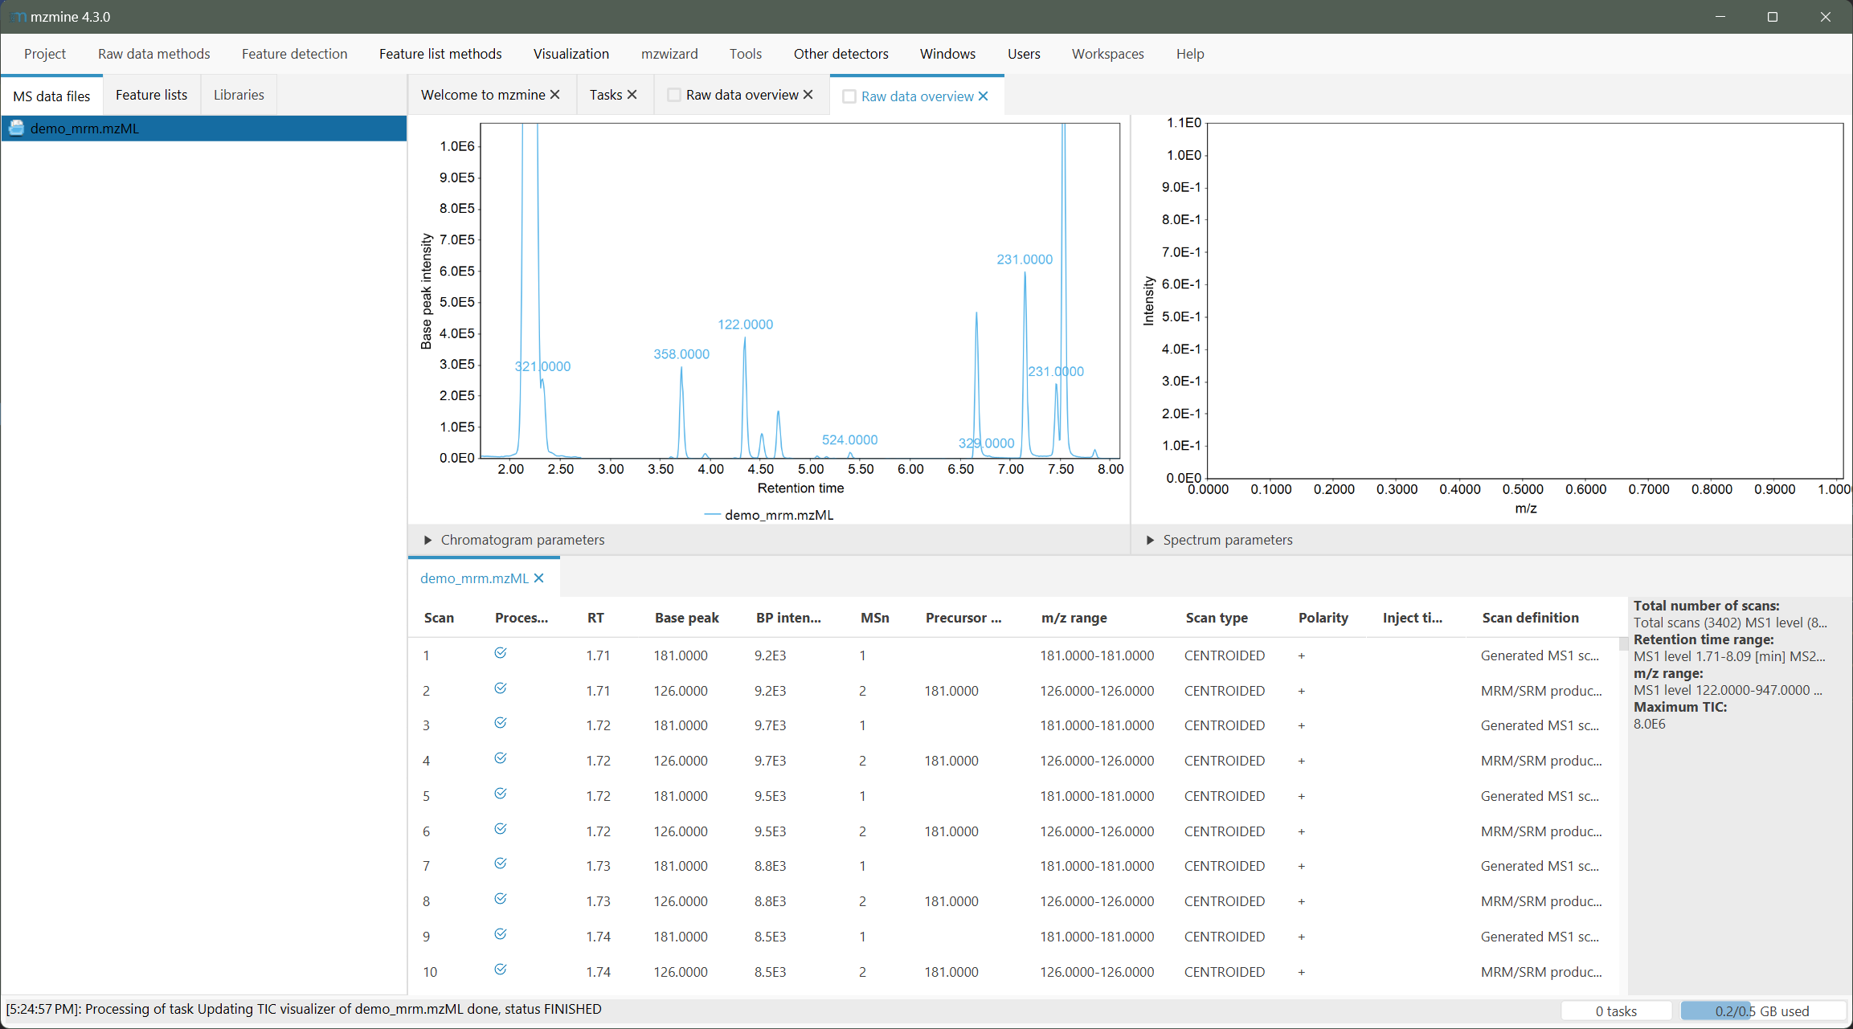
Task: Sort table by Scan column header
Action: coord(439,618)
